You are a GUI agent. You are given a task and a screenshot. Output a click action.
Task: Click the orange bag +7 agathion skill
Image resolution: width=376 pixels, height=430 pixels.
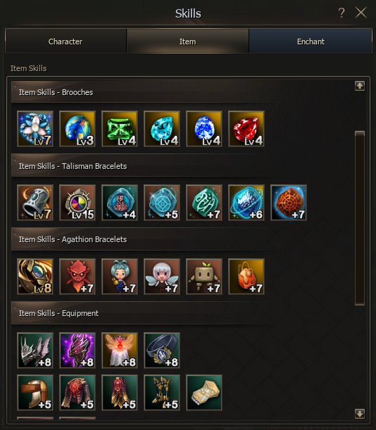(x=246, y=277)
